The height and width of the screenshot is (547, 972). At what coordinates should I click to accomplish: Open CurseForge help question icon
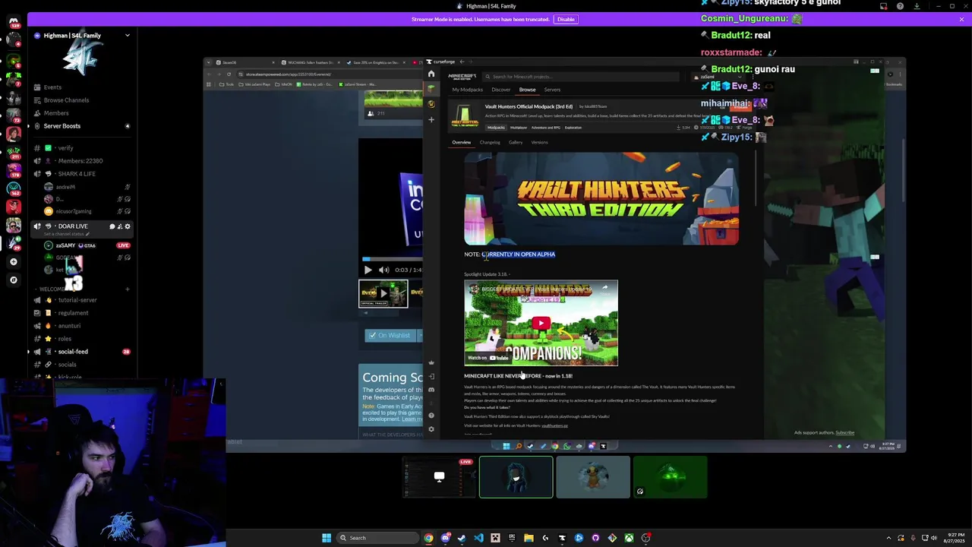(x=431, y=416)
